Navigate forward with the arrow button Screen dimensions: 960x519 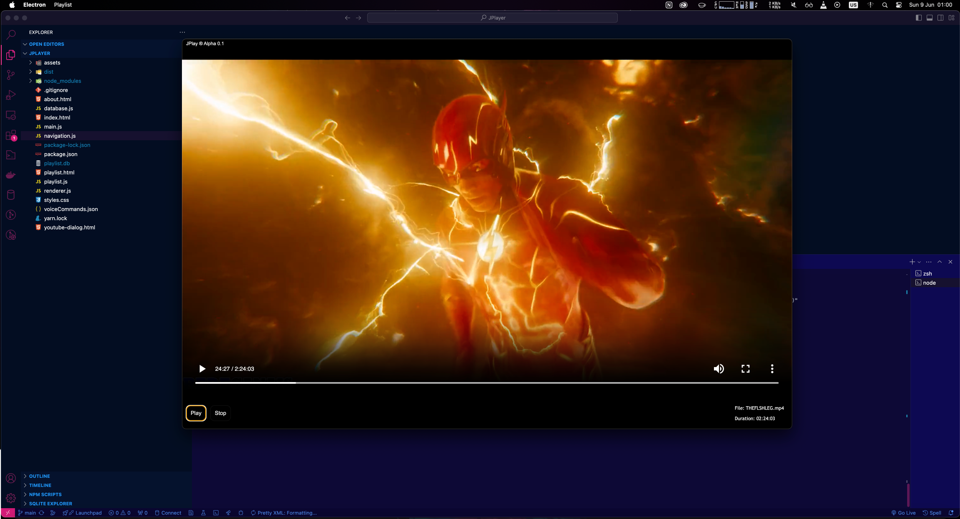click(358, 17)
